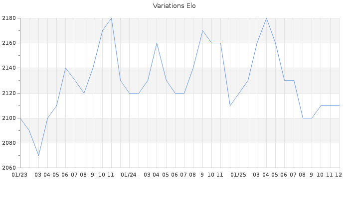Select the 2110 dip right before 01/25
The image size is (349, 199).
[x=230, y=105]
